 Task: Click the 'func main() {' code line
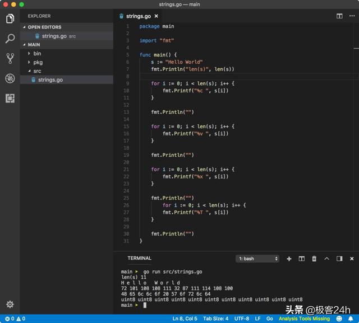158,55
